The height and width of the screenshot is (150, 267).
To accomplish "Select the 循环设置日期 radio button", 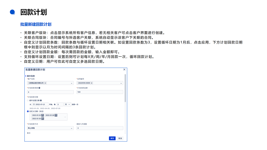I will click(28, 101).
